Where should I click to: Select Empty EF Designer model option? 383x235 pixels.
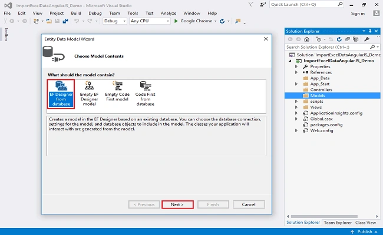tap(89, 94)
